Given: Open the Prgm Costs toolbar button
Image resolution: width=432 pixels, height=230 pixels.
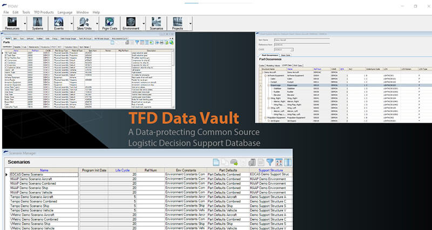Looking at the screenshot, I should pos(110,23).
